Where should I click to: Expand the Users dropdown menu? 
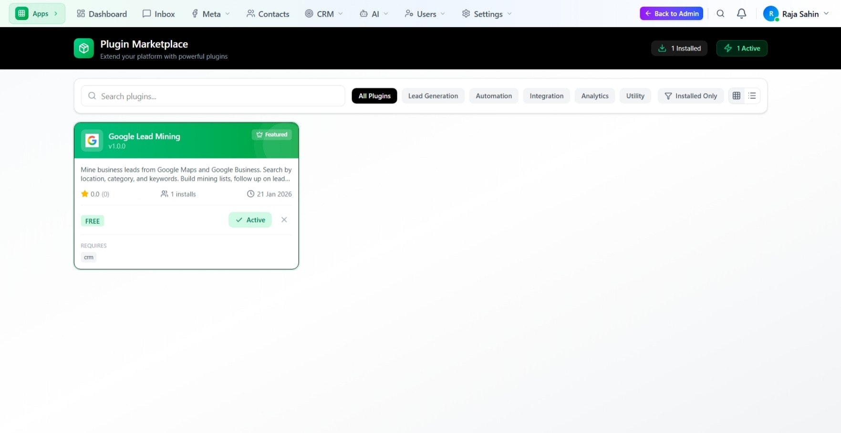coord(425,14)
